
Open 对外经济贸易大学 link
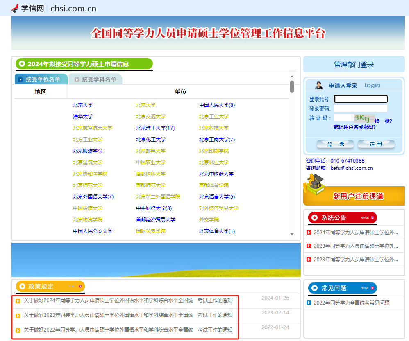click(x=218, y=208)
